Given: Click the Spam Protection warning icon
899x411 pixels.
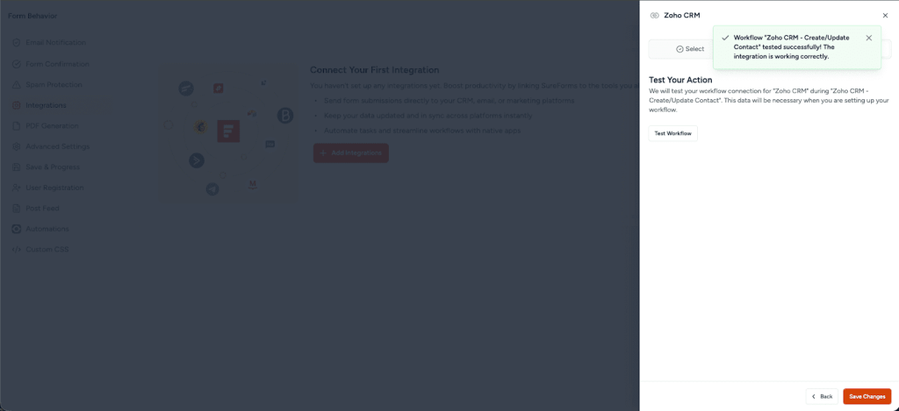Looking at the screenshot, I should point(17,85).
